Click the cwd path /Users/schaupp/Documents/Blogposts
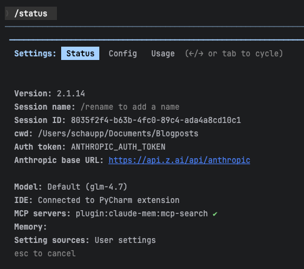 pos(118,134)
